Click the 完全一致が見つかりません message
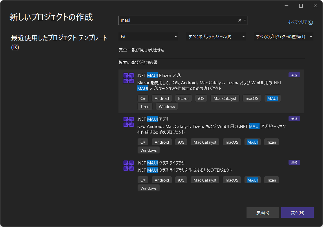 pyautogui.click(x=141, y=50)
